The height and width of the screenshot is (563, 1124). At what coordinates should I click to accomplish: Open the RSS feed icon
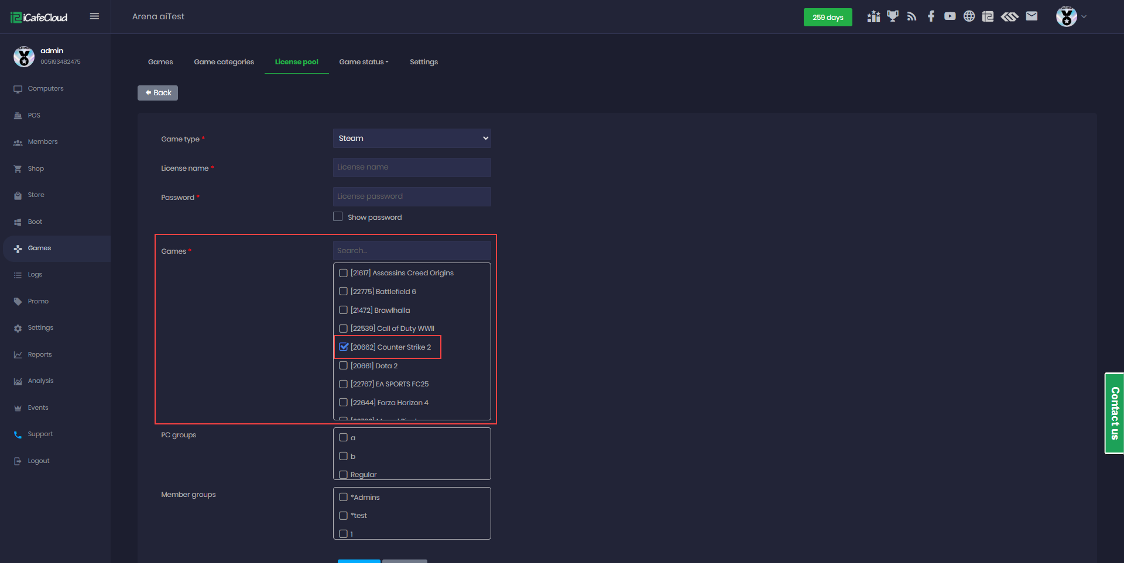(x=911, y=16)
